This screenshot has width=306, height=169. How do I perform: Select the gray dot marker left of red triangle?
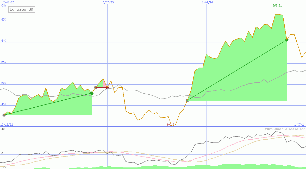click(x=96, y=87)
